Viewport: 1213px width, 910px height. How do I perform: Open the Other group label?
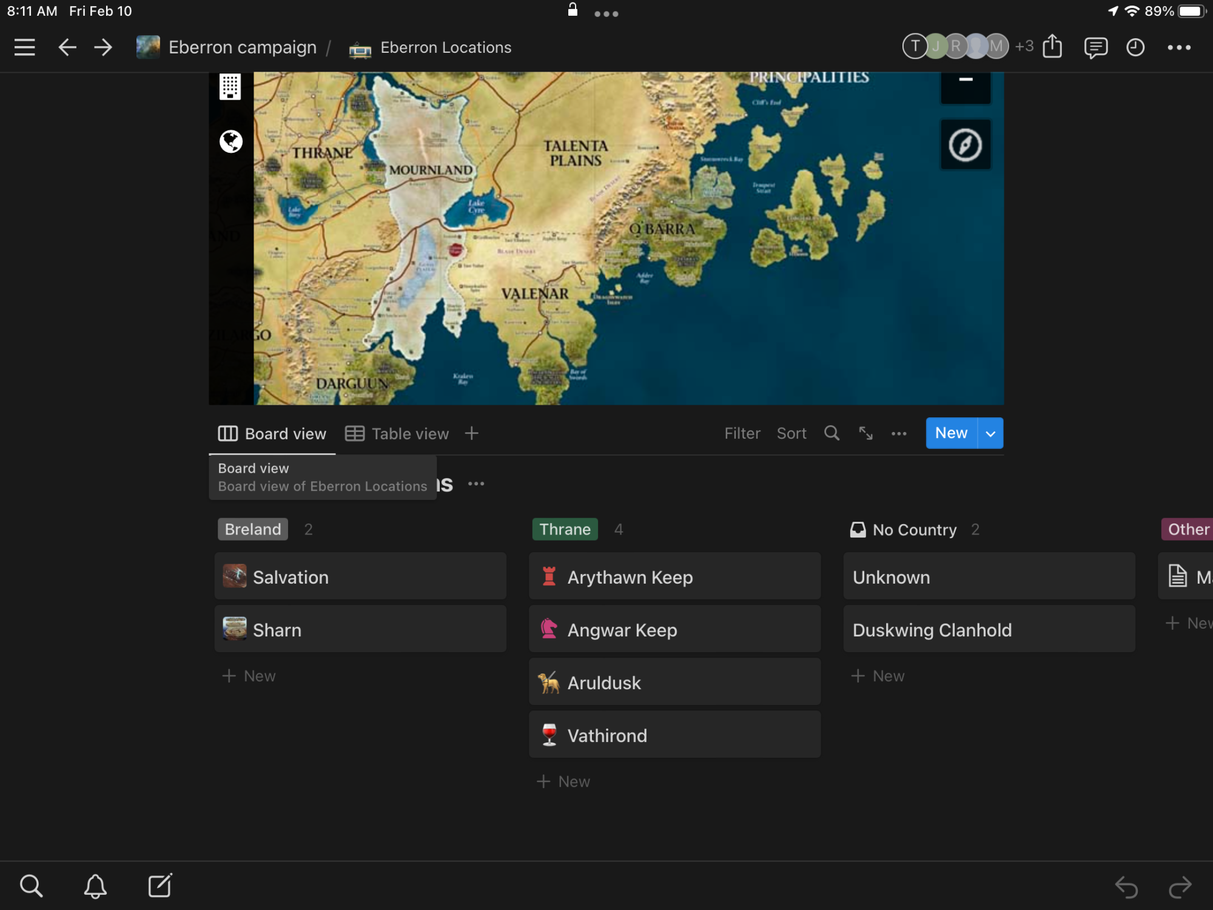point(1188,529)
